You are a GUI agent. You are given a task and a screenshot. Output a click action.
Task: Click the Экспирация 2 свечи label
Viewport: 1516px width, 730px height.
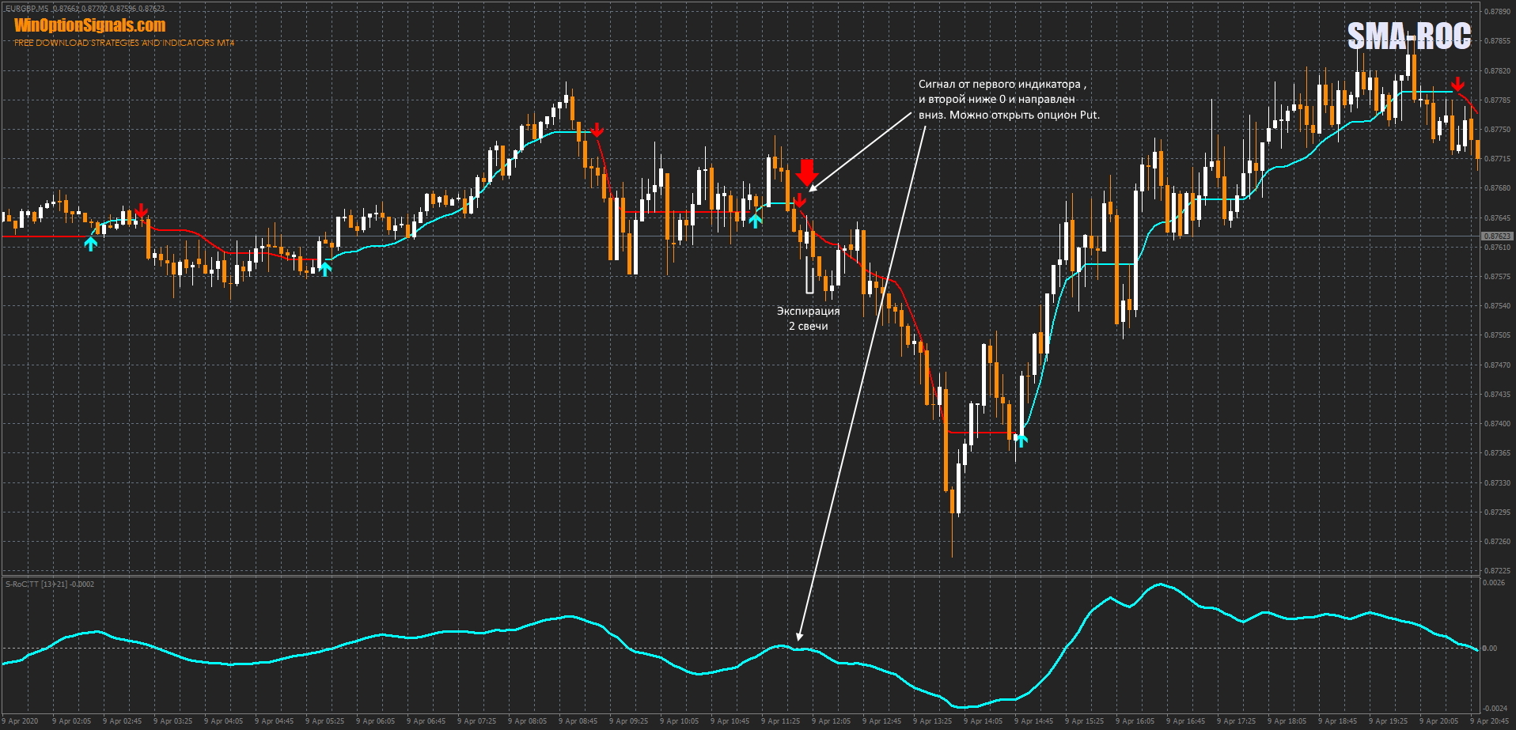pyautogui.click(x=808, y=319)
